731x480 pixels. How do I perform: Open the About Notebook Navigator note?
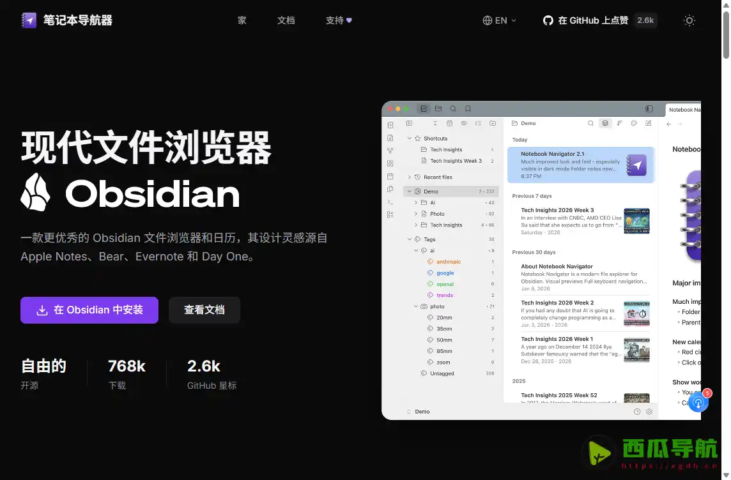(581, 278)
